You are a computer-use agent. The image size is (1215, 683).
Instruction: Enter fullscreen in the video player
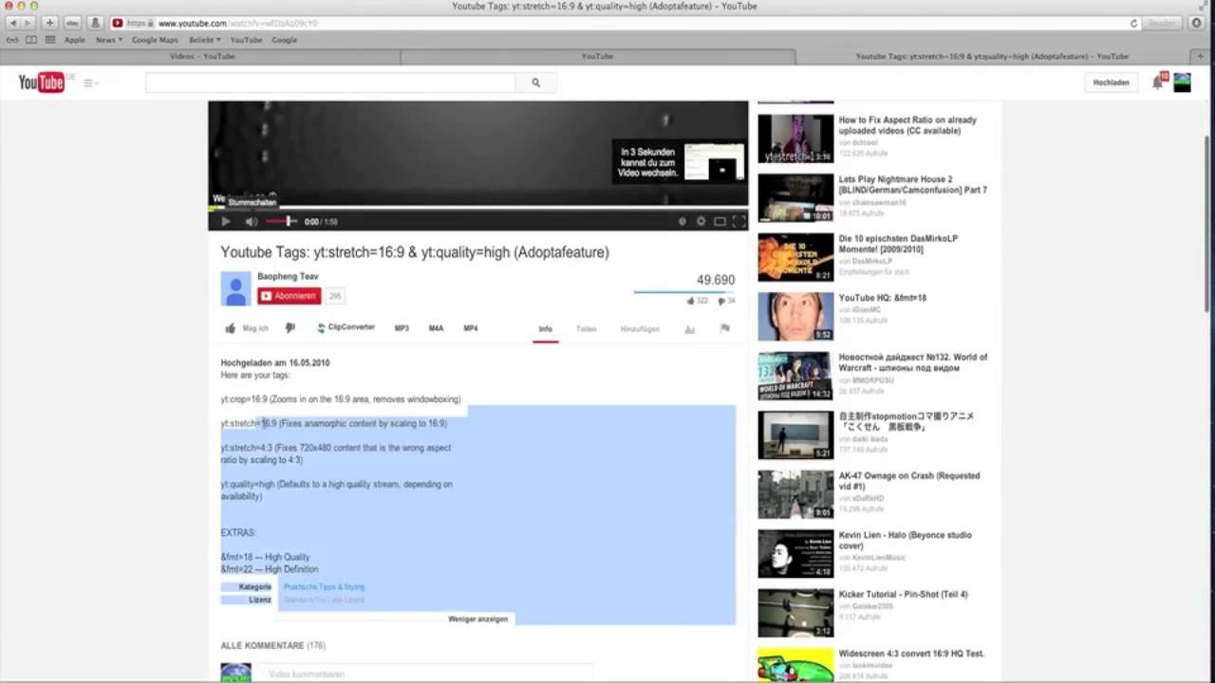738,221
